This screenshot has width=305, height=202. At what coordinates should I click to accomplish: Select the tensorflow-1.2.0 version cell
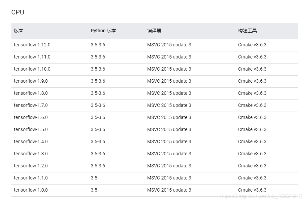(x=31, y=166)
